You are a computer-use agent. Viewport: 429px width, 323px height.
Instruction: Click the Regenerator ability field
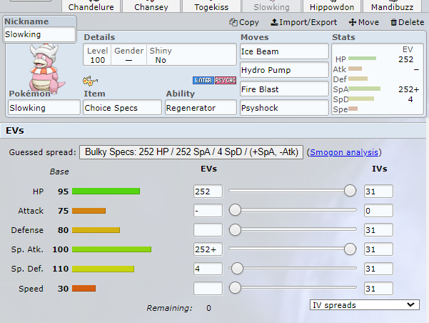coord(201,107)
